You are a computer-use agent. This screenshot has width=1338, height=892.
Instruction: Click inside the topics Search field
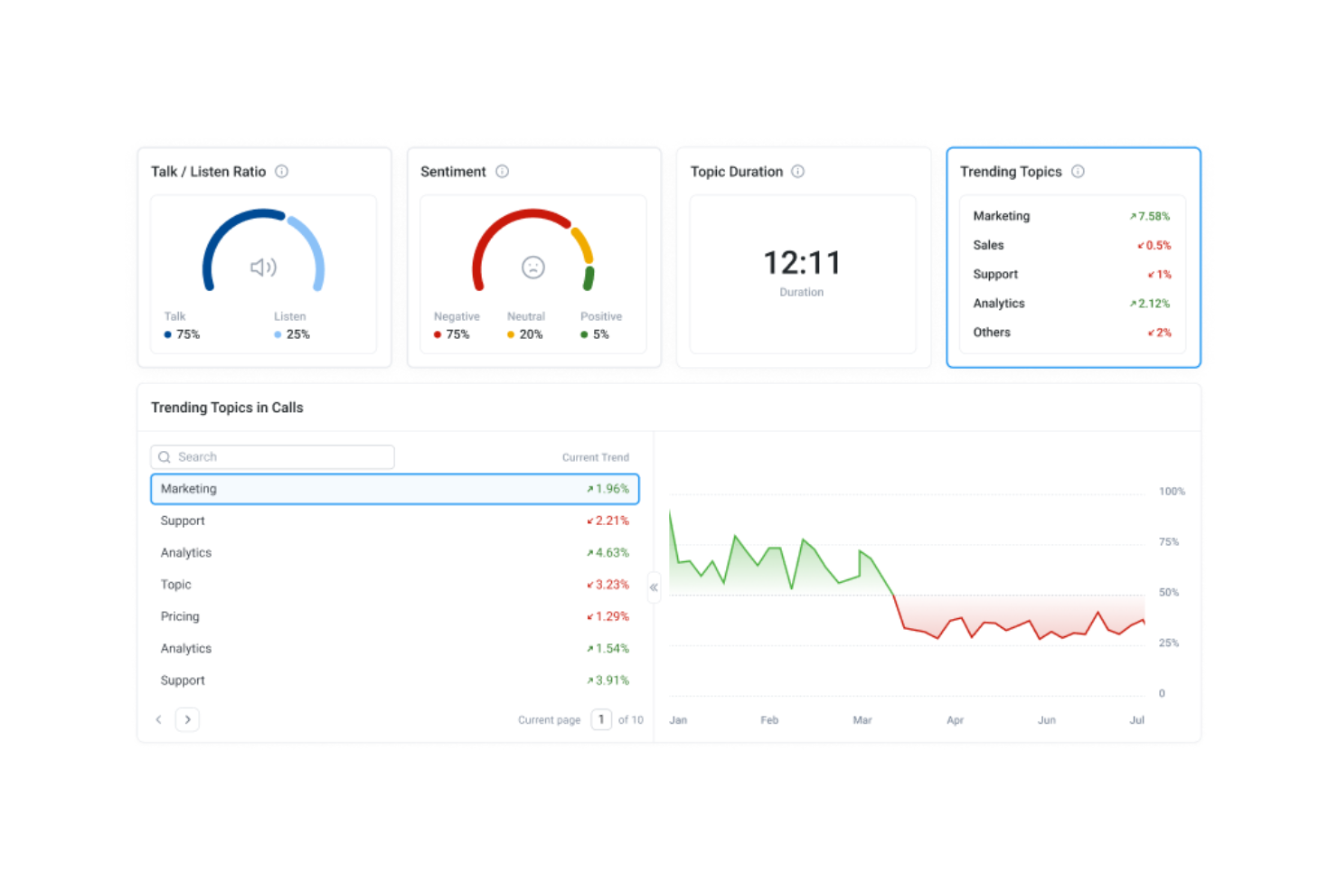pyautogui.click(x=271, y=456)
